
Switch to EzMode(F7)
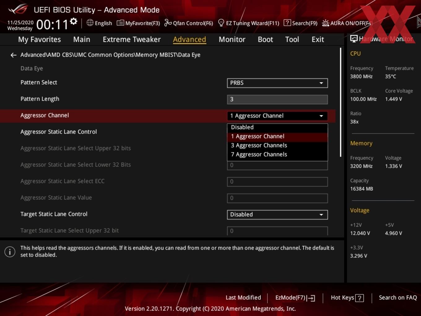click(x=295, y=298)
